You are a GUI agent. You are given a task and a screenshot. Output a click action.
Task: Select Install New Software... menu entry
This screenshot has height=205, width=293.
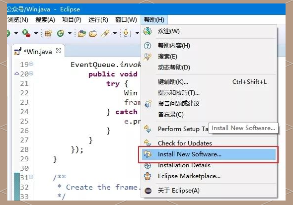[x=209, y=154]
